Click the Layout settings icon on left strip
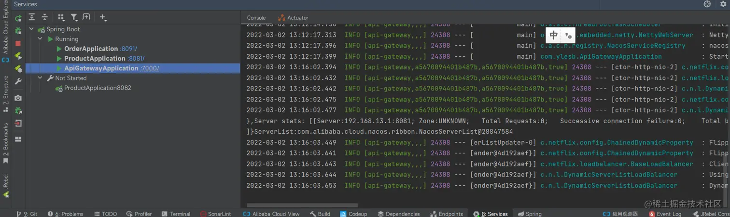This screenshot has width=730, height=217. coord(18,139)
